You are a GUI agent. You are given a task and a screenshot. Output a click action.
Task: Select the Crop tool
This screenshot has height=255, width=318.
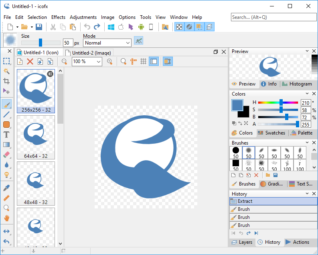click(x=6, y=81)
